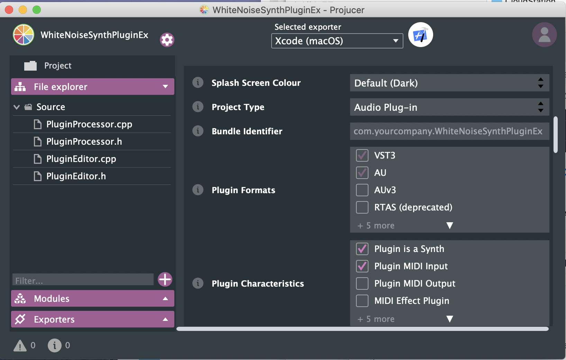566x360 pixels.
Task: Show 5 more plugin characteristics
Action: point(449,319)
